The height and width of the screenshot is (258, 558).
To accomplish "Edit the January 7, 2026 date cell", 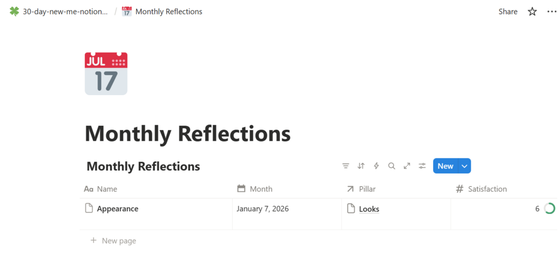I will 263,209.
